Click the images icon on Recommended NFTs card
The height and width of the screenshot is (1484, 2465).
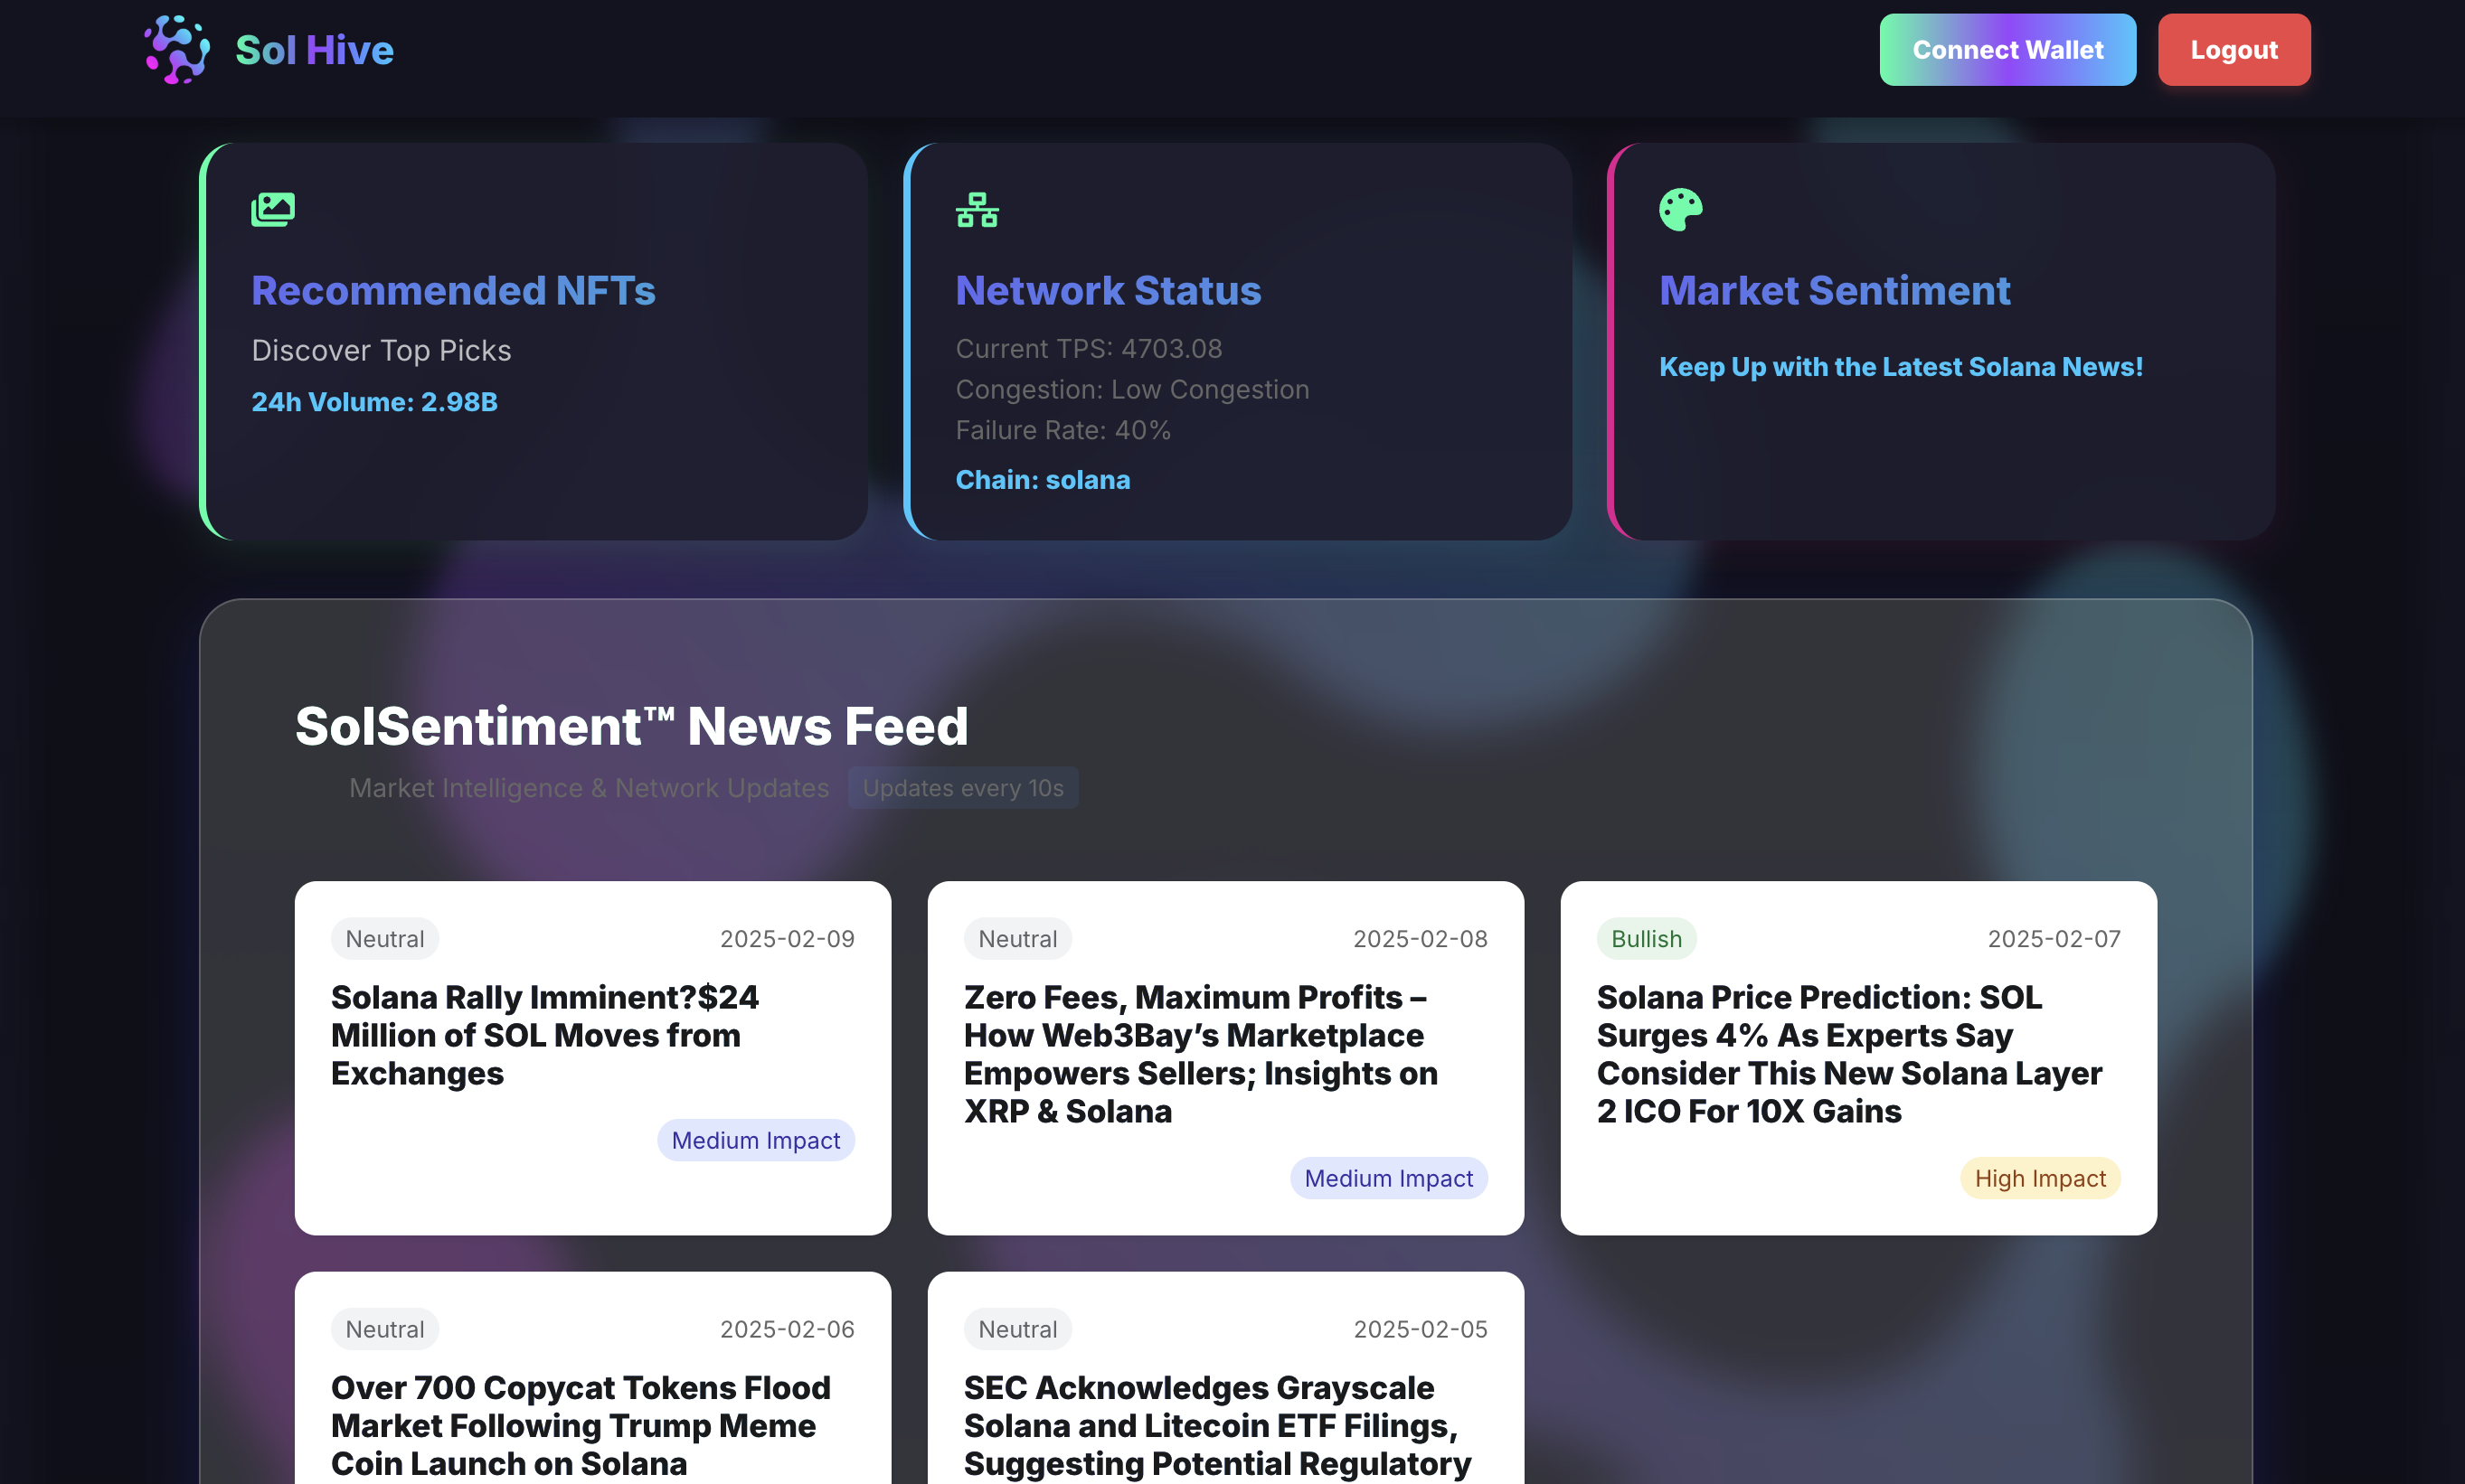pyautogui.click(x=272, y=209)
